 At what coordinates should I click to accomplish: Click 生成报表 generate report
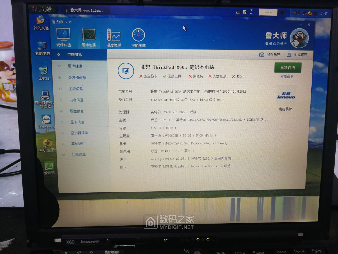301,55
